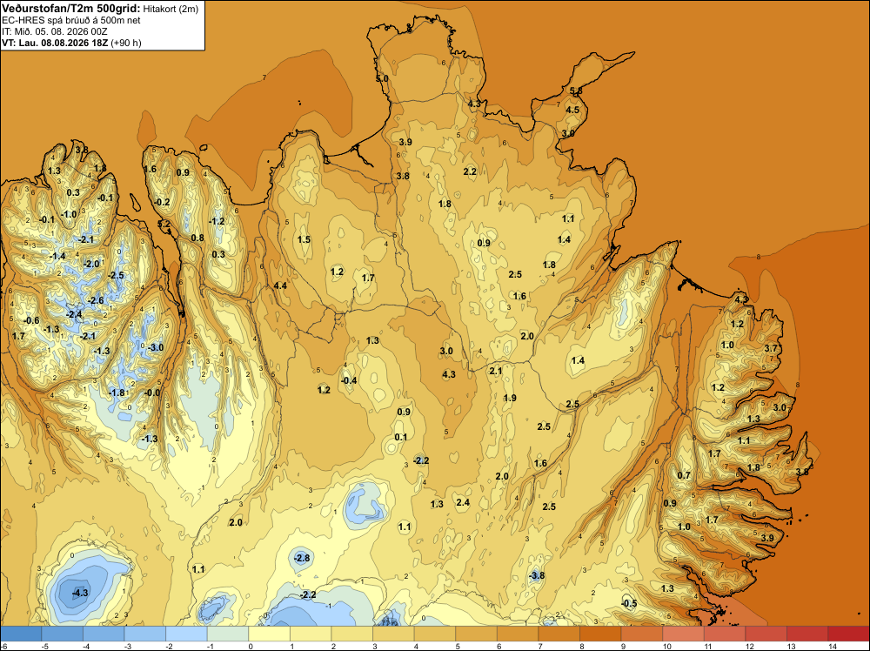Select legend swatch between -3 and -2
870x651 pixels.
coord(144,634)
